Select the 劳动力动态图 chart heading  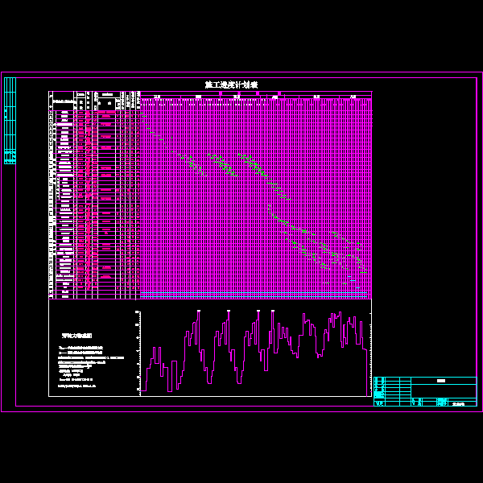pos(77,335)
